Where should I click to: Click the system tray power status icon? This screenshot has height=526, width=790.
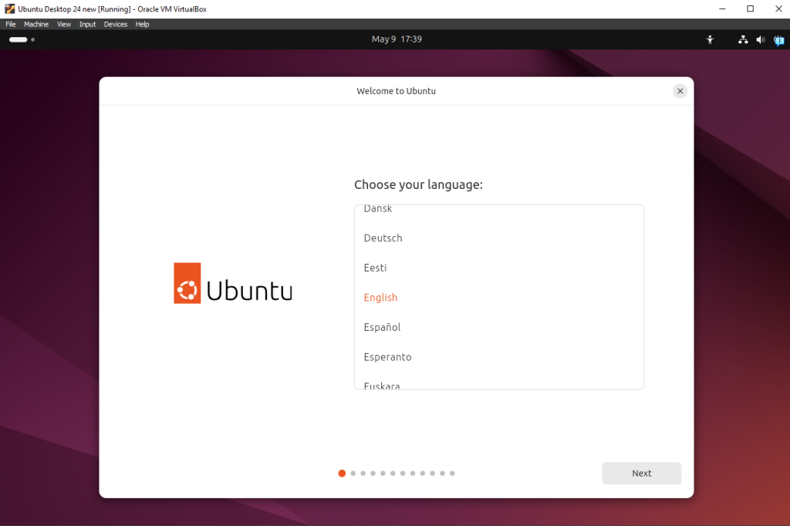[778, 40]
